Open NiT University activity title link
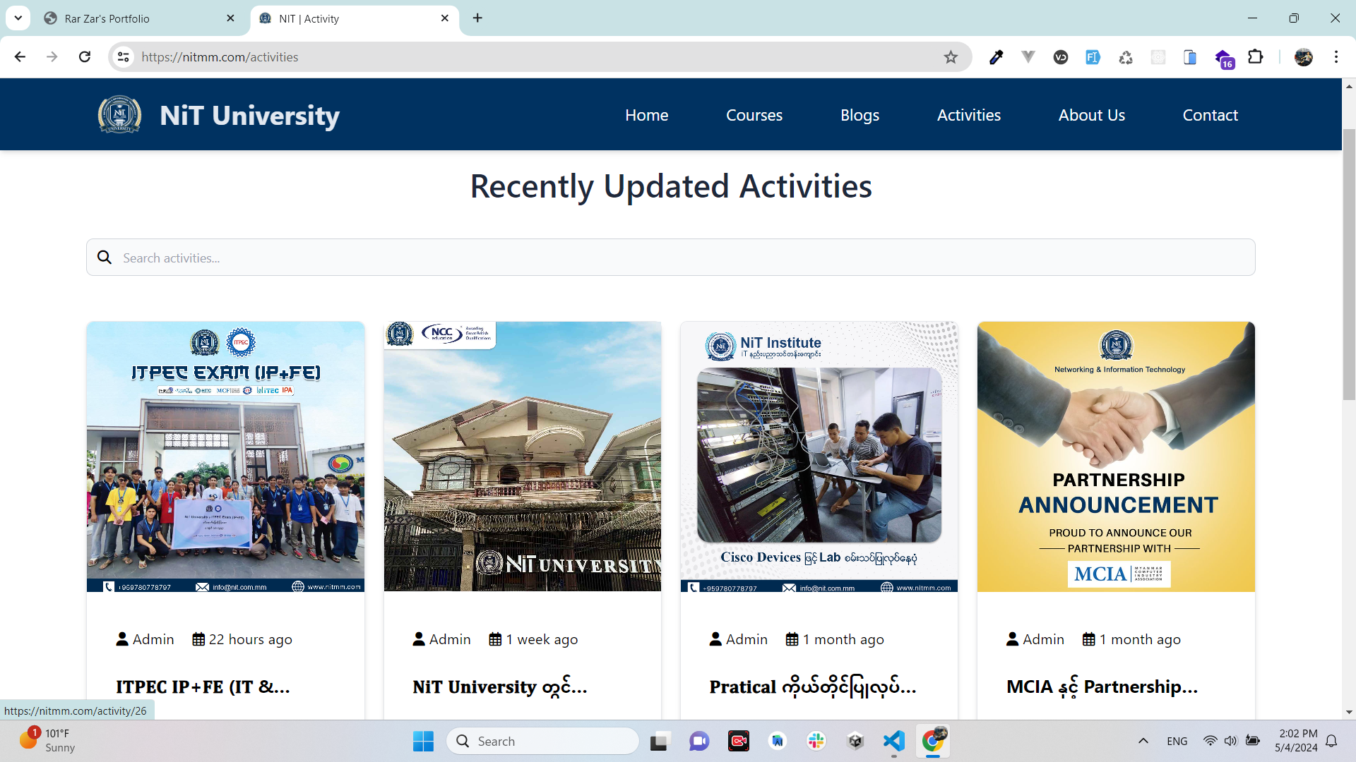Image resolution: width=1356 pixels, height=762 pixels. pos(500,687)
